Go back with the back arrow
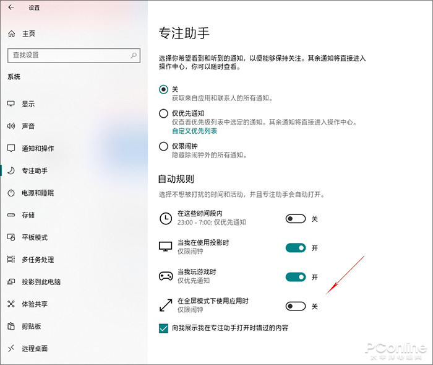This screenshot has width=433, height=365. [11, 7]
